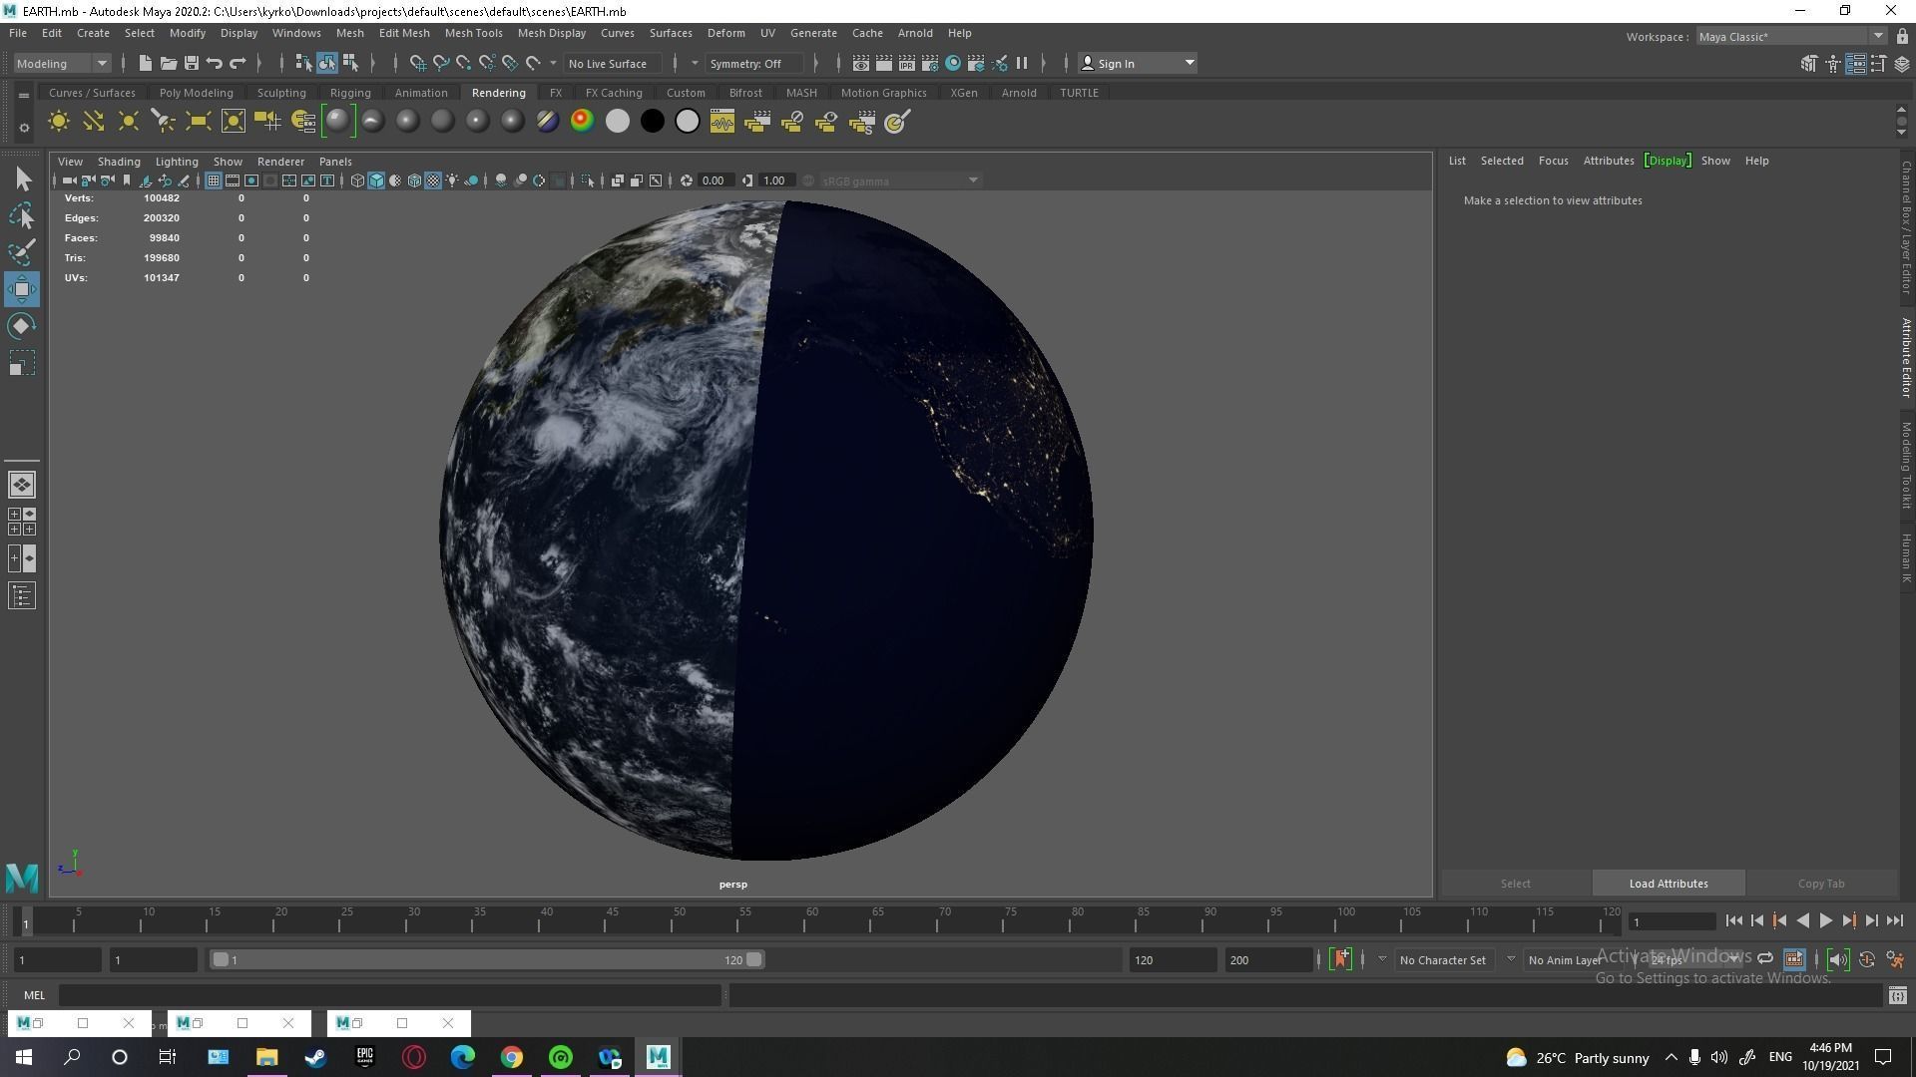Switch to the four-view layout icon

click(22, 522)
